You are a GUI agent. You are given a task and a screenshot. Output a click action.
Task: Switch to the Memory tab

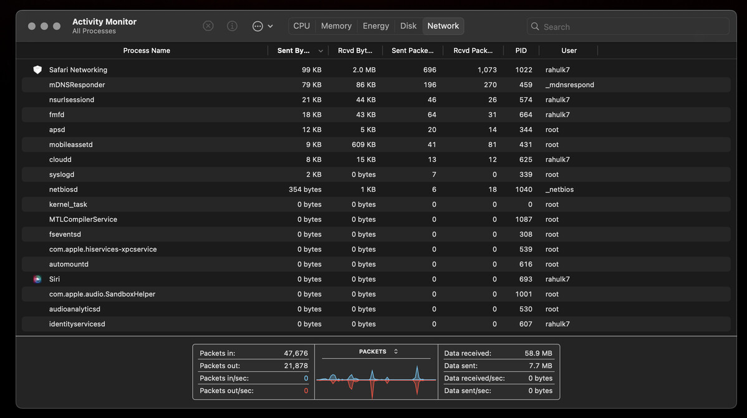pyautogui.click(x=336, y=26)
